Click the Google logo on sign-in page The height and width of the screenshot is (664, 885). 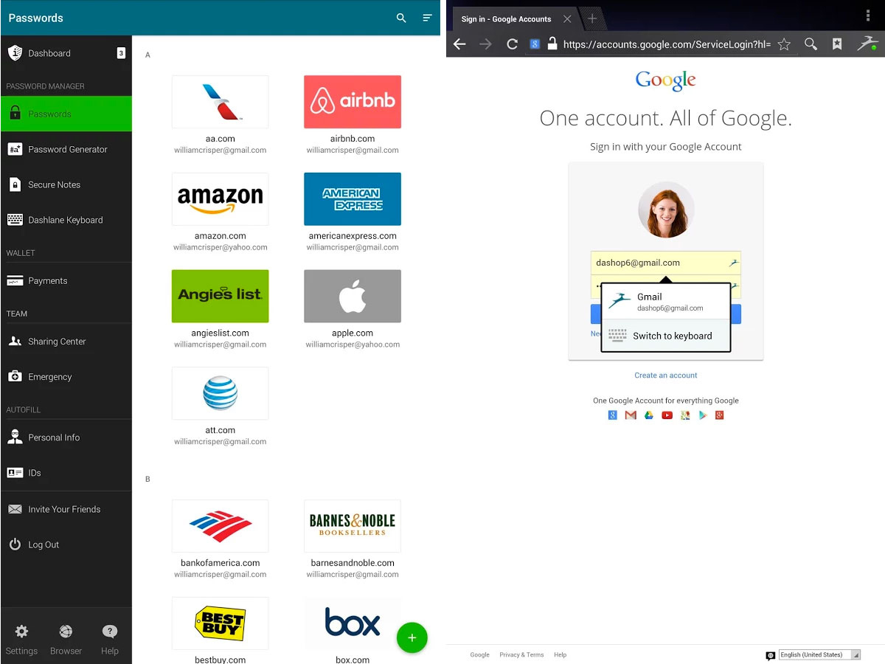[666, 80]
